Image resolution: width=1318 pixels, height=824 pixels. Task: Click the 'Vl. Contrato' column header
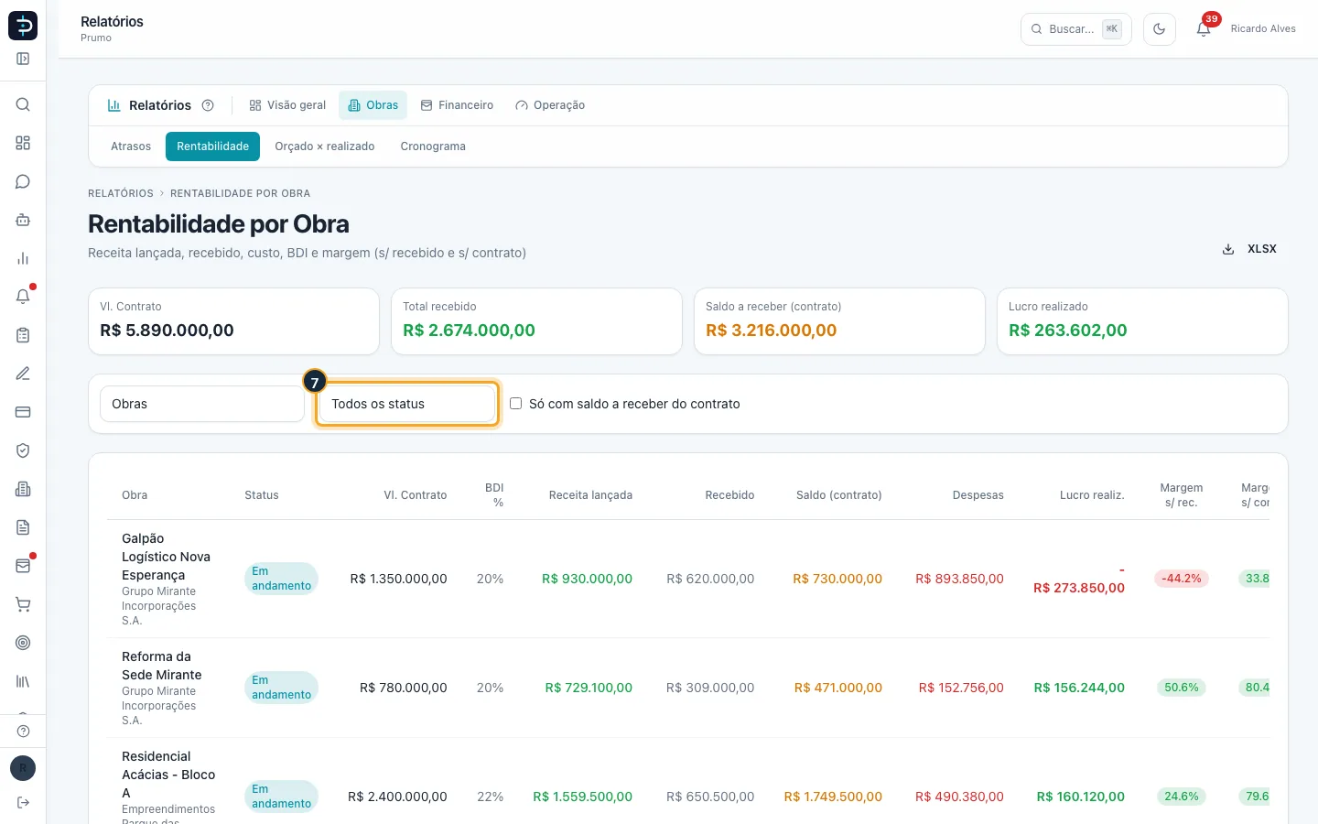click(416, 495)
